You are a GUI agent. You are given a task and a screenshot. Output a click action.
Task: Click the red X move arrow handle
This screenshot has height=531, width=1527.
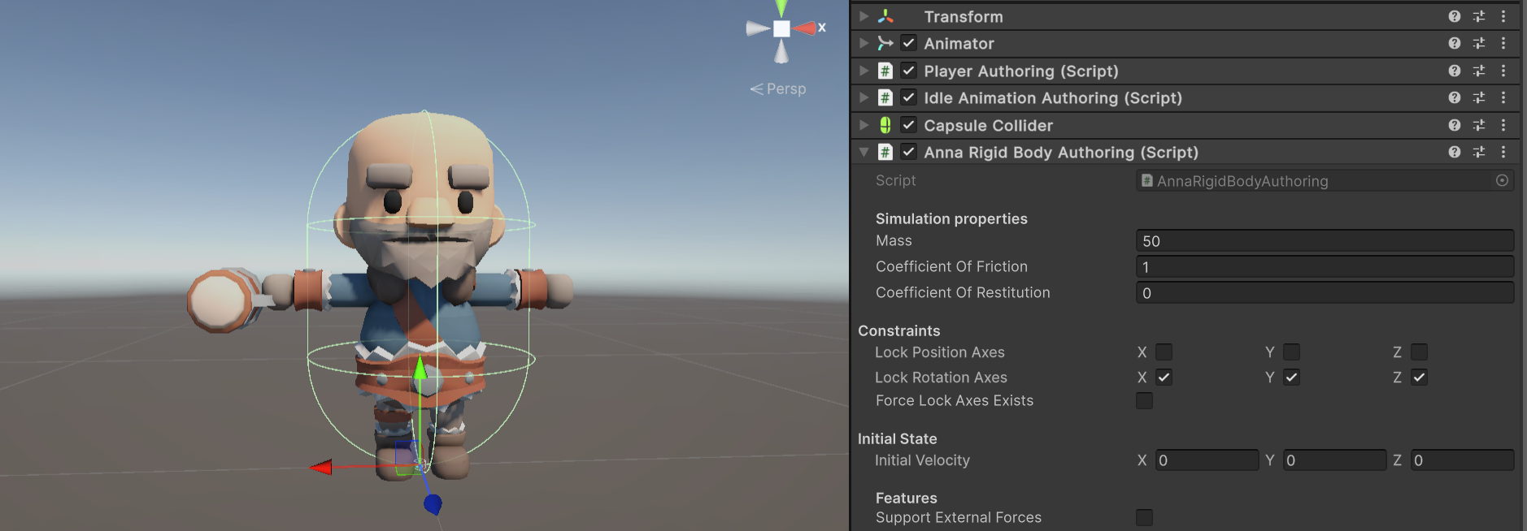tap(320, 467)
